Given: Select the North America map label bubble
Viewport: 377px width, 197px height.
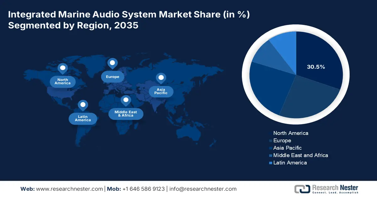Looking at the screenshot, I should pos(63,82).
